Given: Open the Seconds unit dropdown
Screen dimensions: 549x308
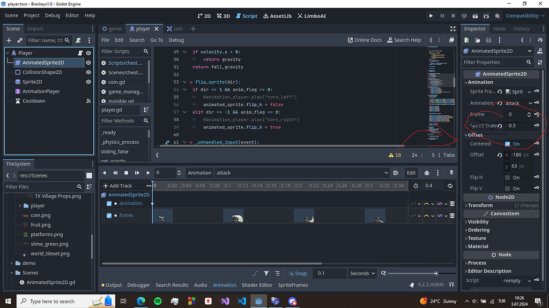Looking at the screenshot, I should coord(362,273).
